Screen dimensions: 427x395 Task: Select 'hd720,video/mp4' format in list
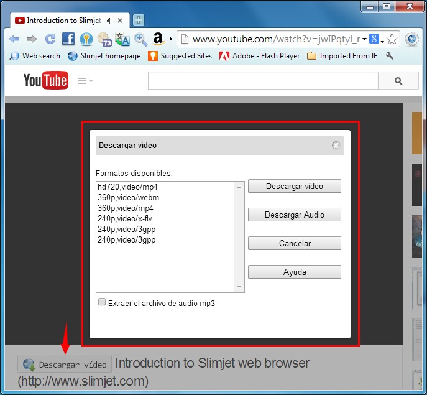[x=127, y=187]
